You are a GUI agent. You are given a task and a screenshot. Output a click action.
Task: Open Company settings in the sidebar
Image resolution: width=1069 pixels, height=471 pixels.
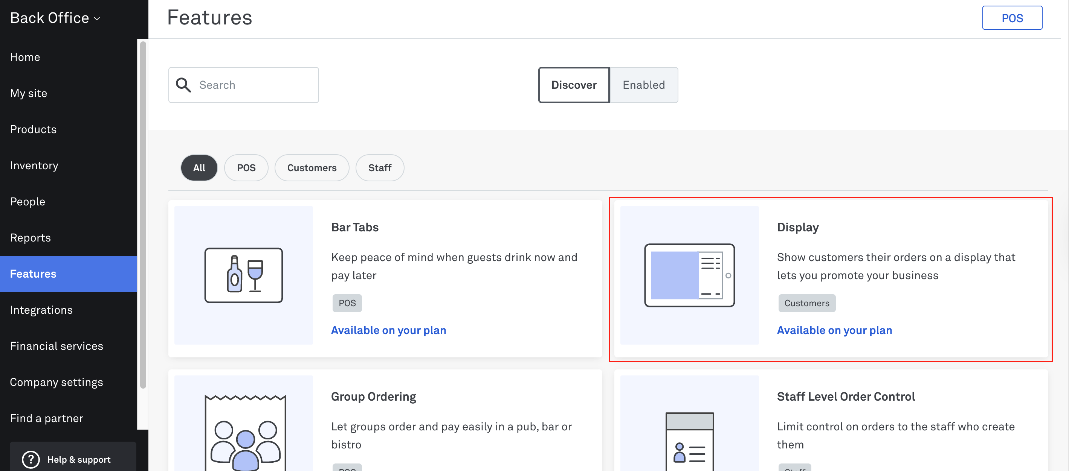(69, 382)
